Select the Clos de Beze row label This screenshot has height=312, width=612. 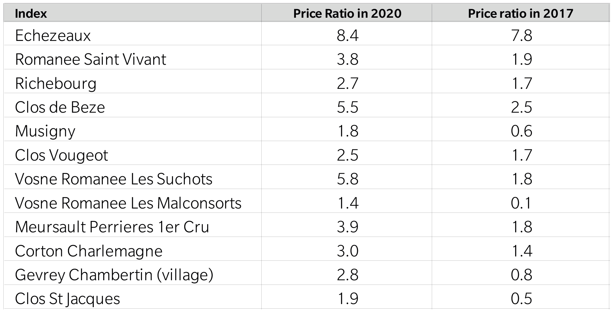(x=60, y=107)
